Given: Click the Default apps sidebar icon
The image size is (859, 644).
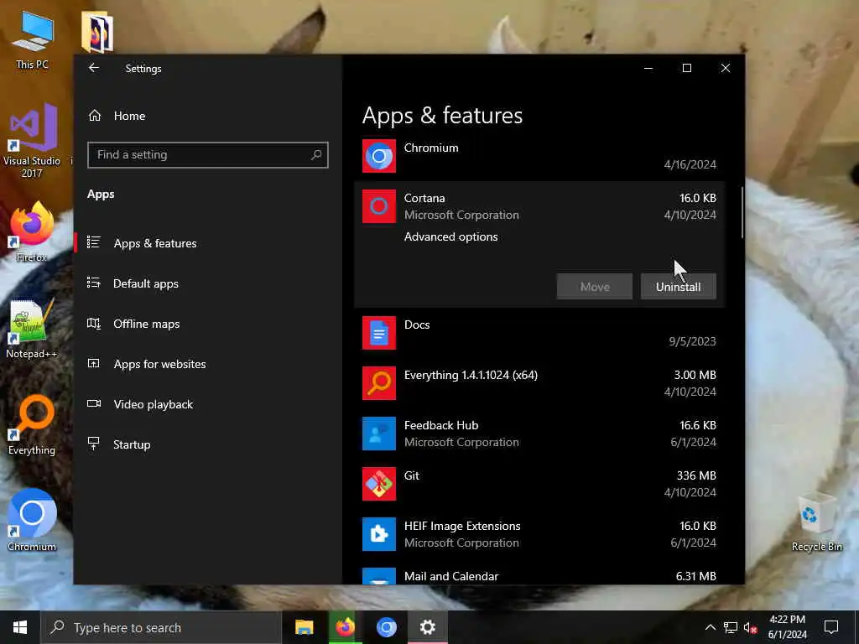Looking at the screenshot, I should pyautogui.click(x=94, y=283).
